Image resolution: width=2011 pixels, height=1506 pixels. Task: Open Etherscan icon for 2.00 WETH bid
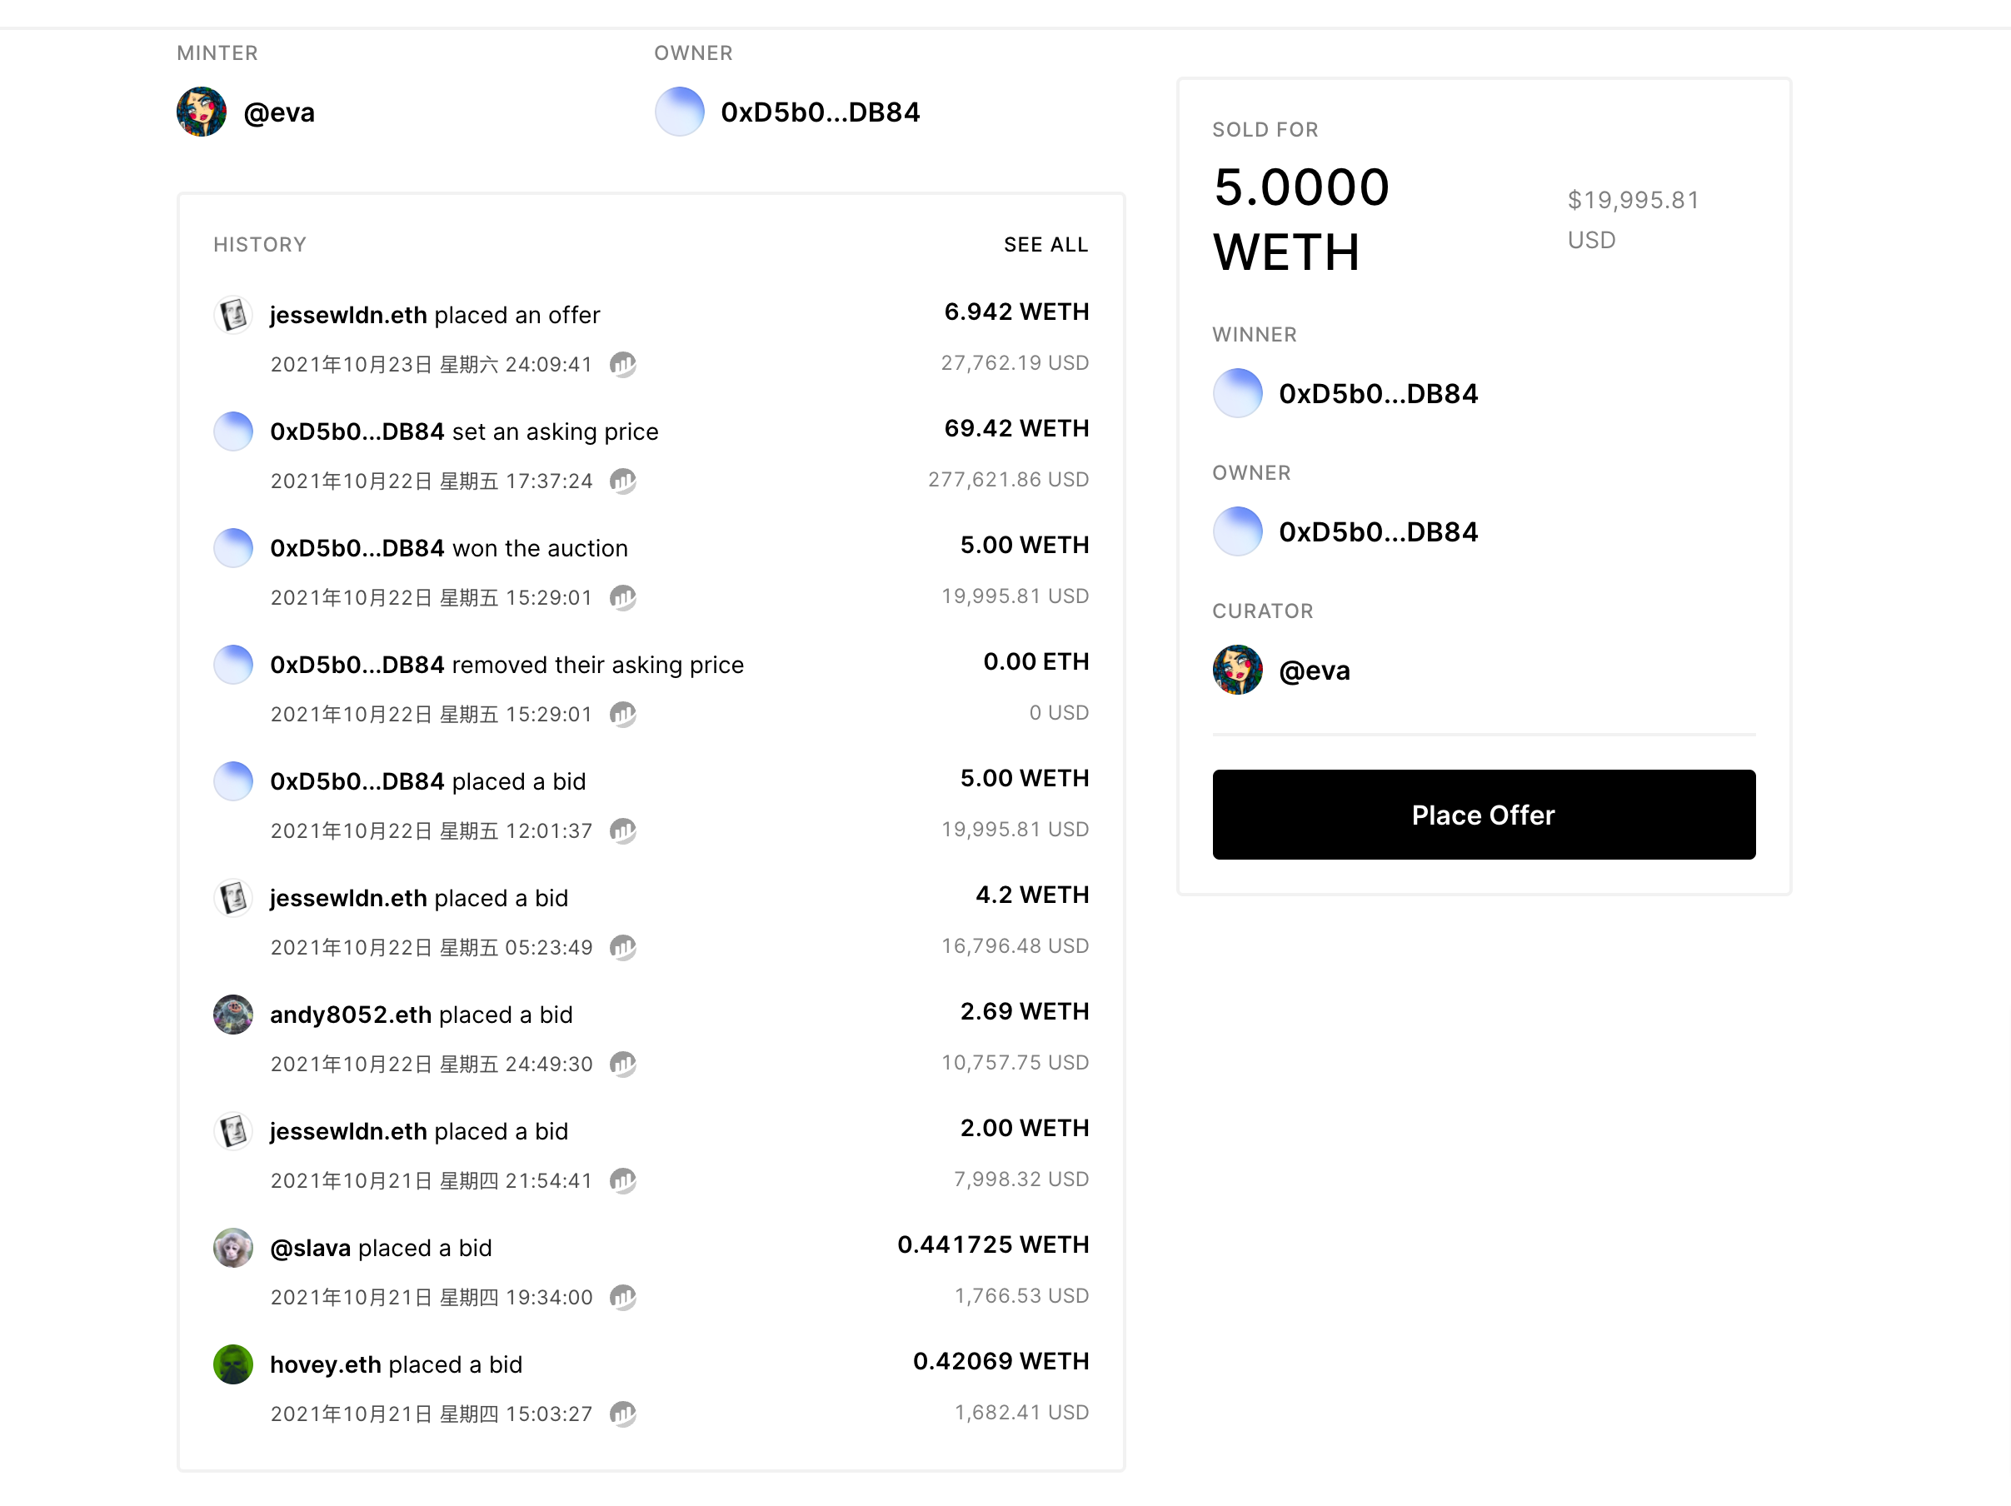coord(623,1179)
